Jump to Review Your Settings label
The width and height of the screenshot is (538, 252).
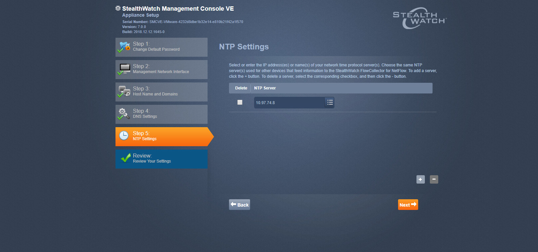click(x=152, y=161)
